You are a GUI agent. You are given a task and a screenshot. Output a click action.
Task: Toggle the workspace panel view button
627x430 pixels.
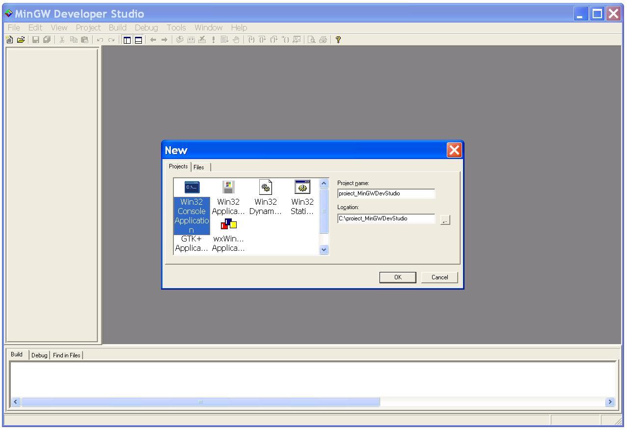127,40
